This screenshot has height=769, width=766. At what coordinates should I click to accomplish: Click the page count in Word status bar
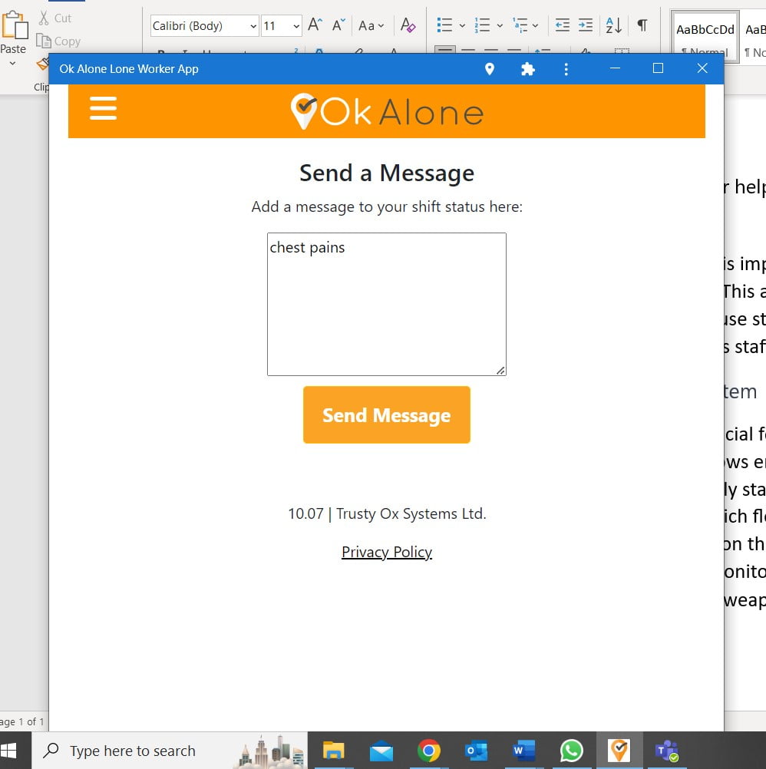tap(22, 721)
